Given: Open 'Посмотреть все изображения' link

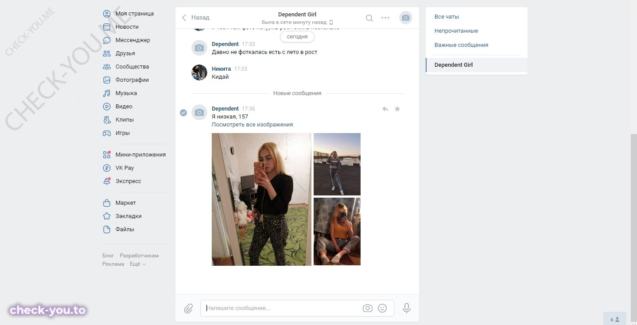Looking at the screenshot, I should tap(252, 125).
